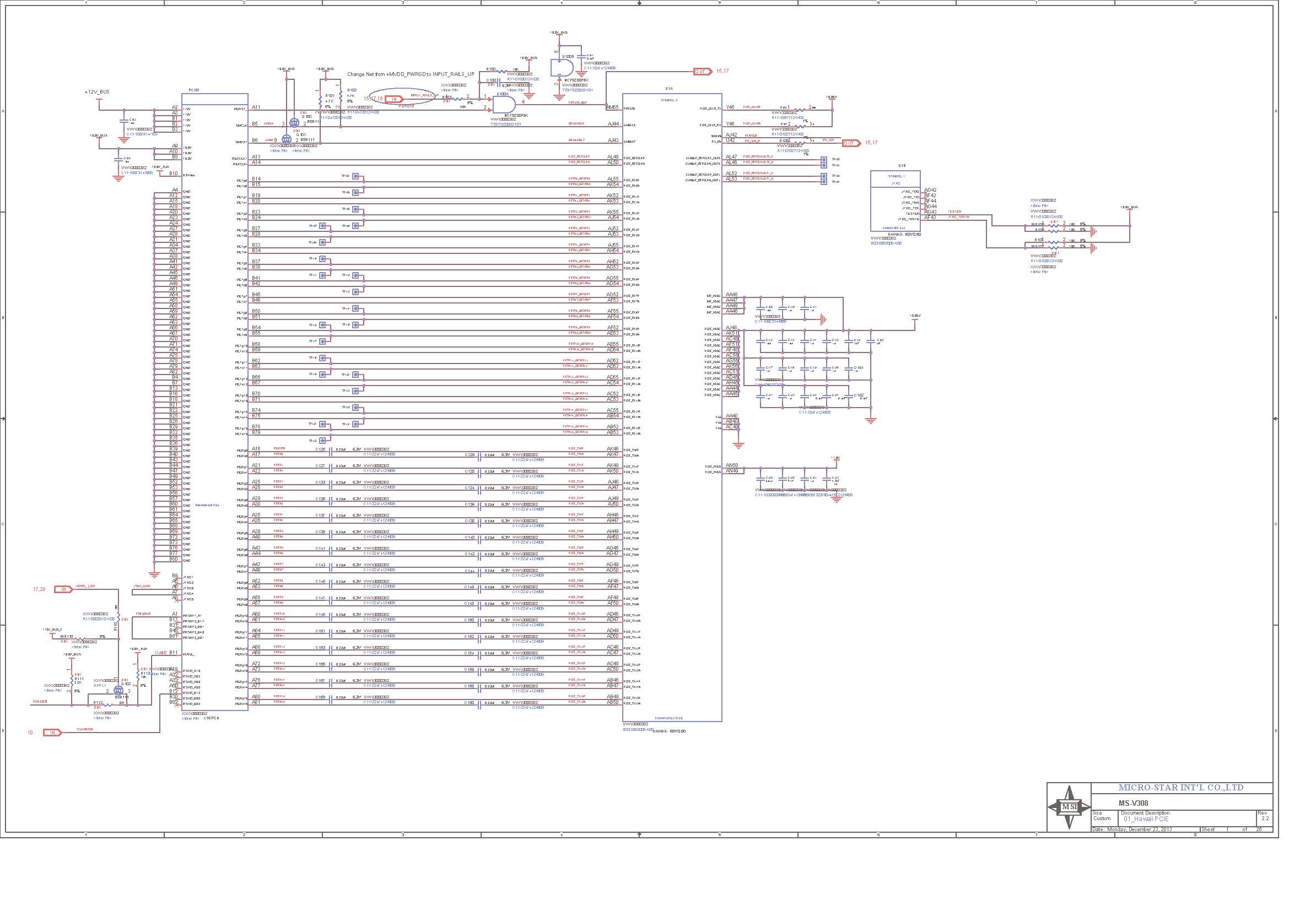Select the INPUT_RAILS_UP IN port symbol
Screen dimensions: 1289x911
click(395, 99)
